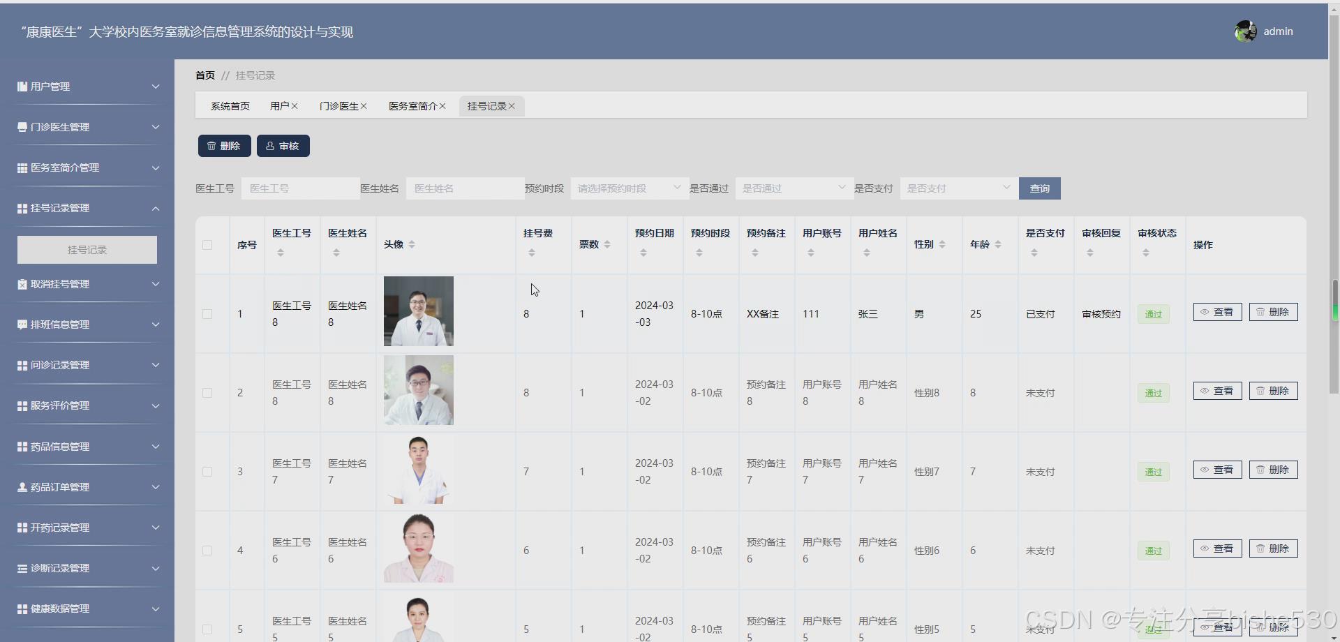Open the row 4 doctor photo thumbnail

pos(419,548)
